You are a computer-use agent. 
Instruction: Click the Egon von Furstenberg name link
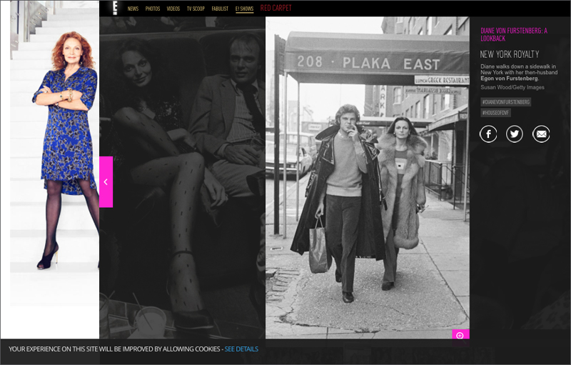click(509, 79)
